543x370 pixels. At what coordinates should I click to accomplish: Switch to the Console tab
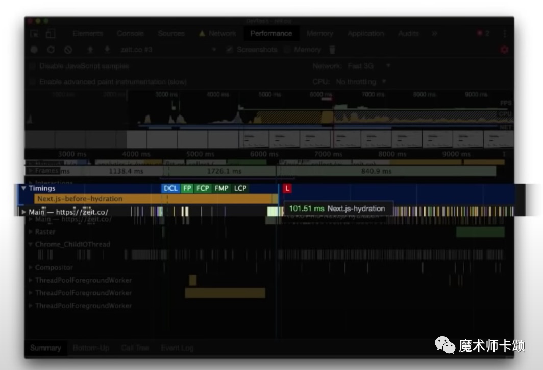[x=130, y=34]
